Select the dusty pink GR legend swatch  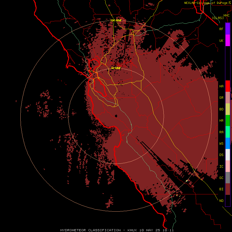point(228,98)
